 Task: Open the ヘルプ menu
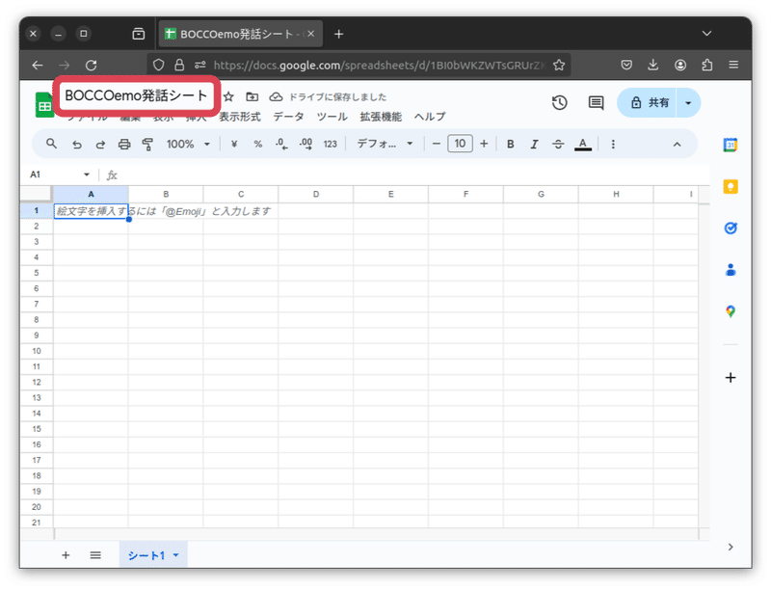[429, 117]
